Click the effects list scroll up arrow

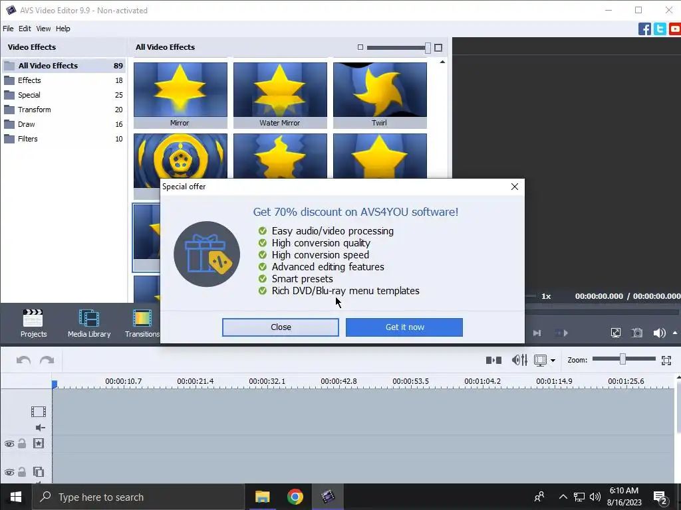pos(442,62)
